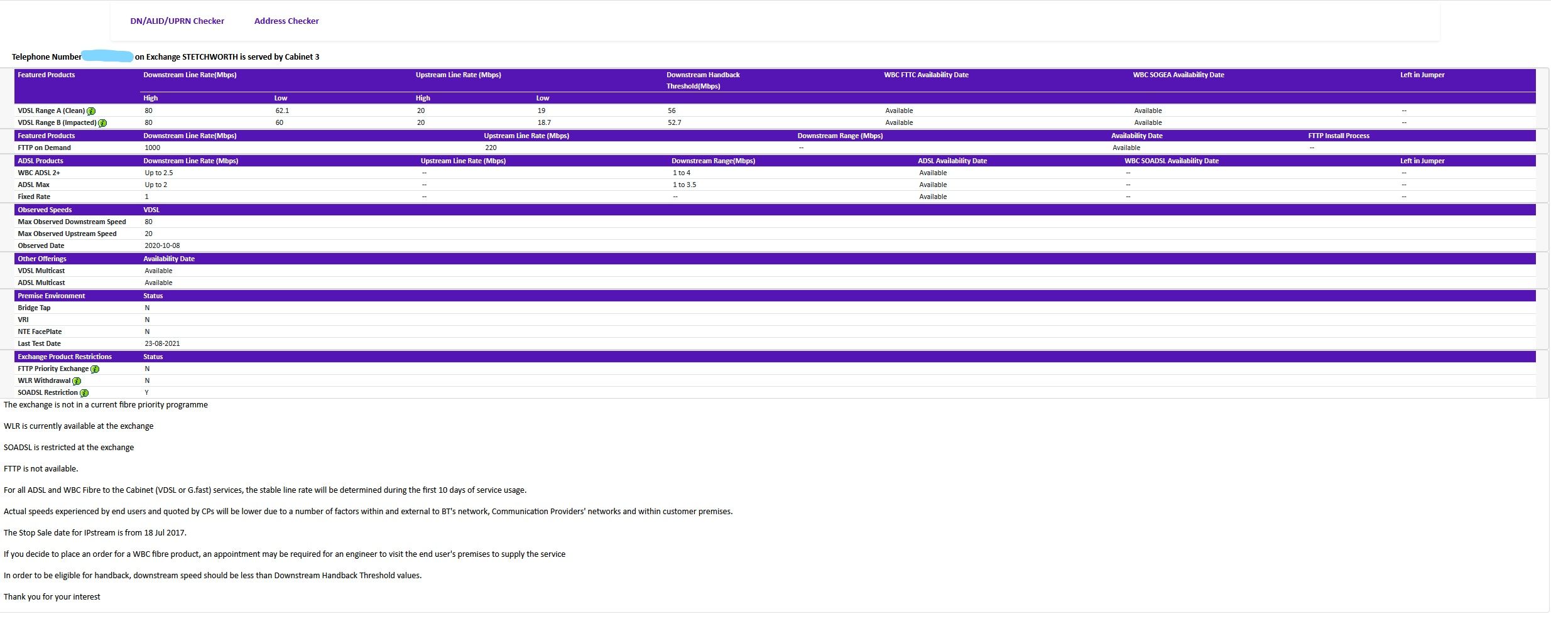The height and width of the screenshot is (619, 1551).
Task: Click the Observed Speeds section header
Action: tap(45, 209)
